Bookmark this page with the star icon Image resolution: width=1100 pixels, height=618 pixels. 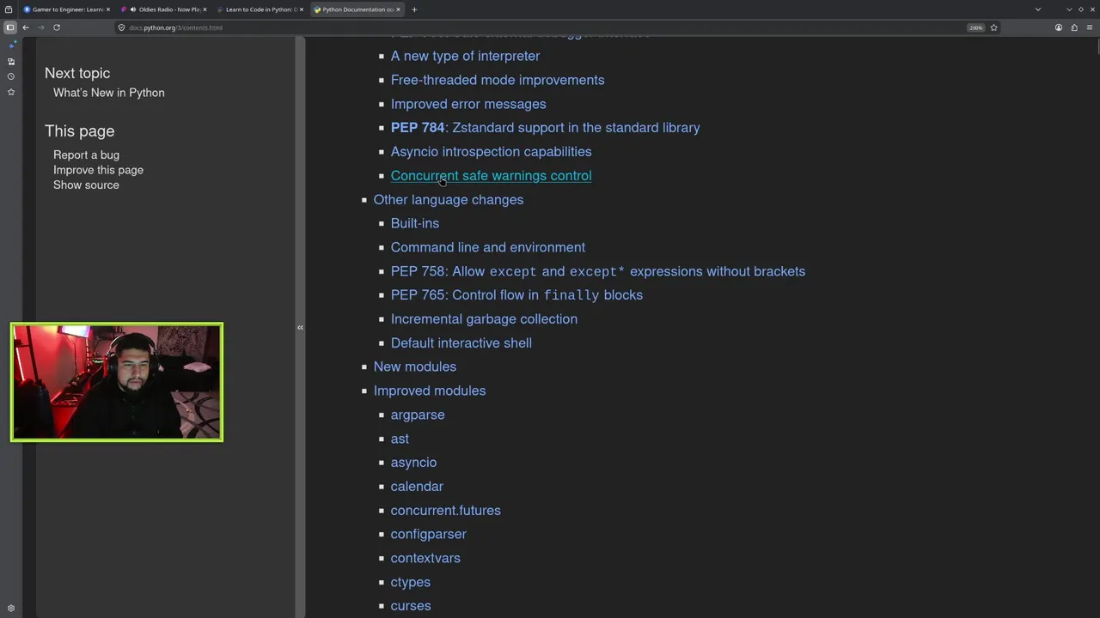tap(993, 27)
